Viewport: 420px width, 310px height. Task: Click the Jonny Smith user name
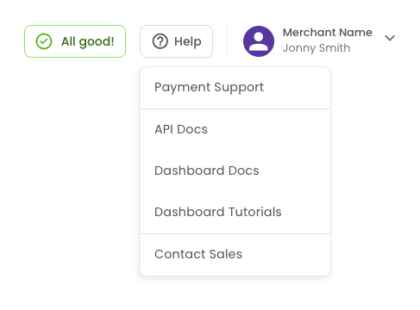coord(317,48)
